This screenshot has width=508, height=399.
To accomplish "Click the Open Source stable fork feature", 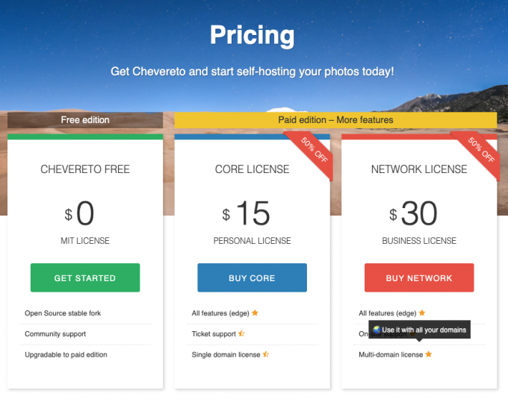I will click(x=63, y=313).
